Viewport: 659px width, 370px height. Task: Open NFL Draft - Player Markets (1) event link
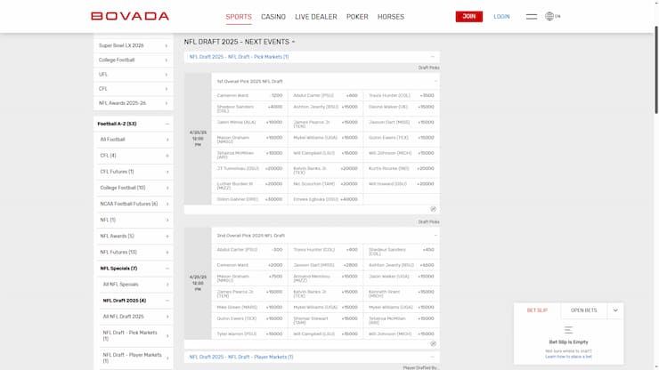pos(240,357)
